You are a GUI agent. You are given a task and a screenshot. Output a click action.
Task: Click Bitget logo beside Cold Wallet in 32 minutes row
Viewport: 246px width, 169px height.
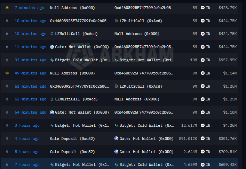(x=52, y=60)
